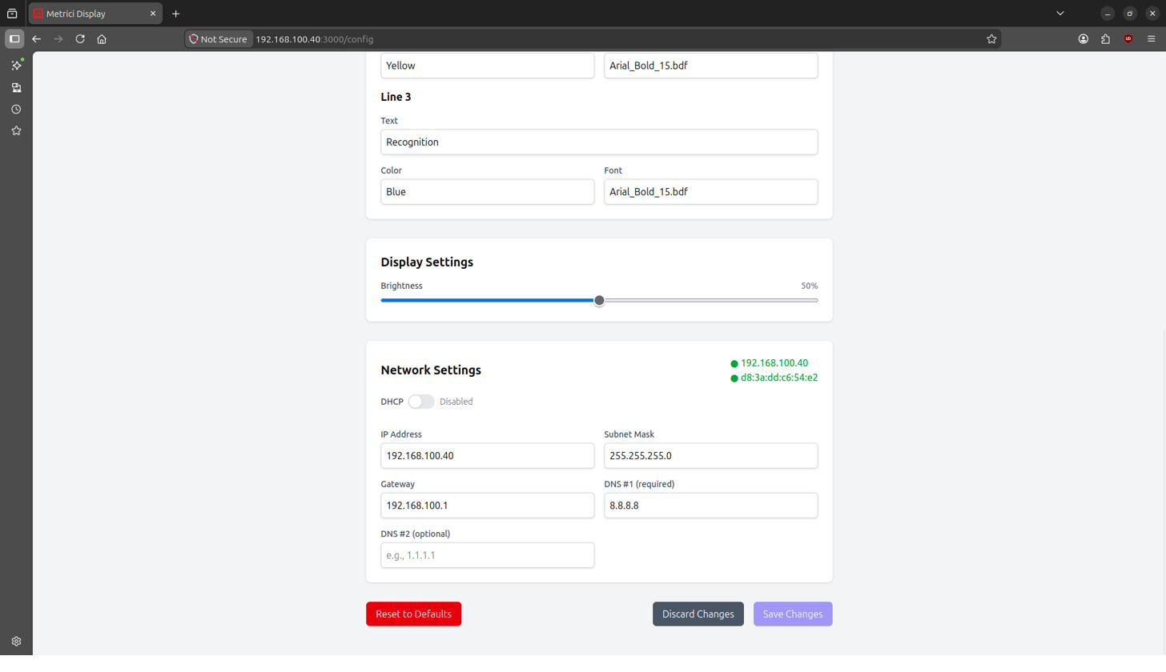The image size is (1166, 672).
Task: Bookmark this page with the star icon
Action: [991, 38]
